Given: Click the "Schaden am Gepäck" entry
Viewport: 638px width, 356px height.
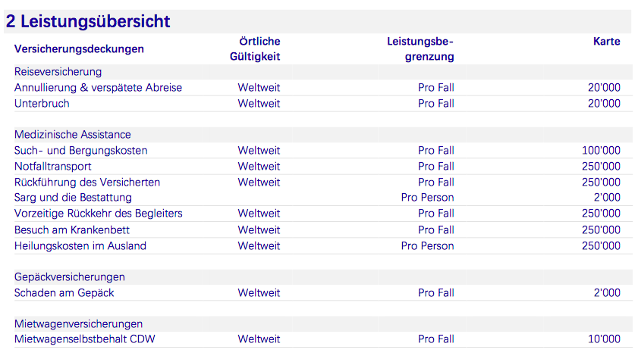Looking at the screenshot, I should (64, 293).
